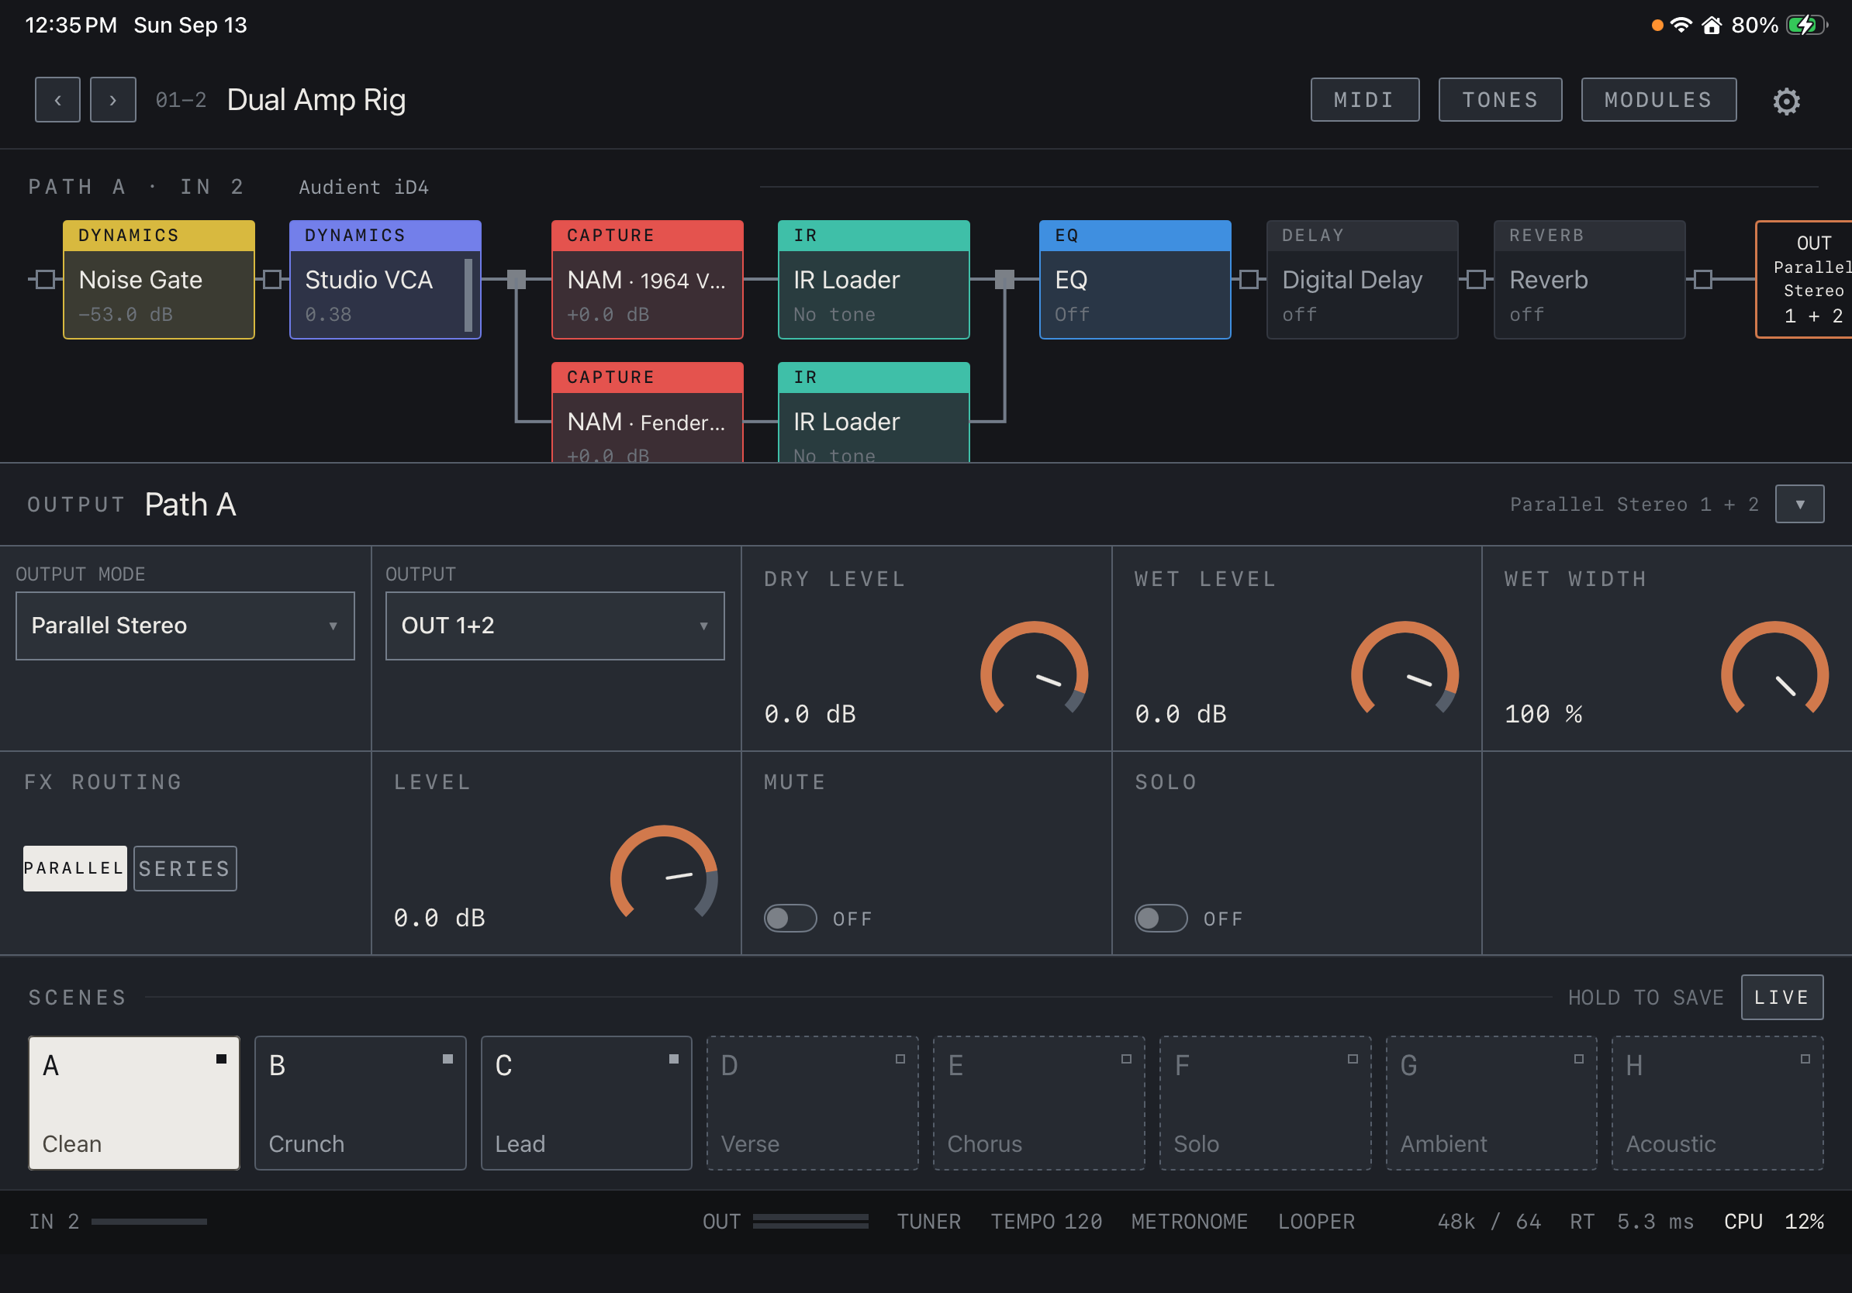Select scene E Chorus
Screen dimensions: 1852x1293
(x=1039, y=1103)
